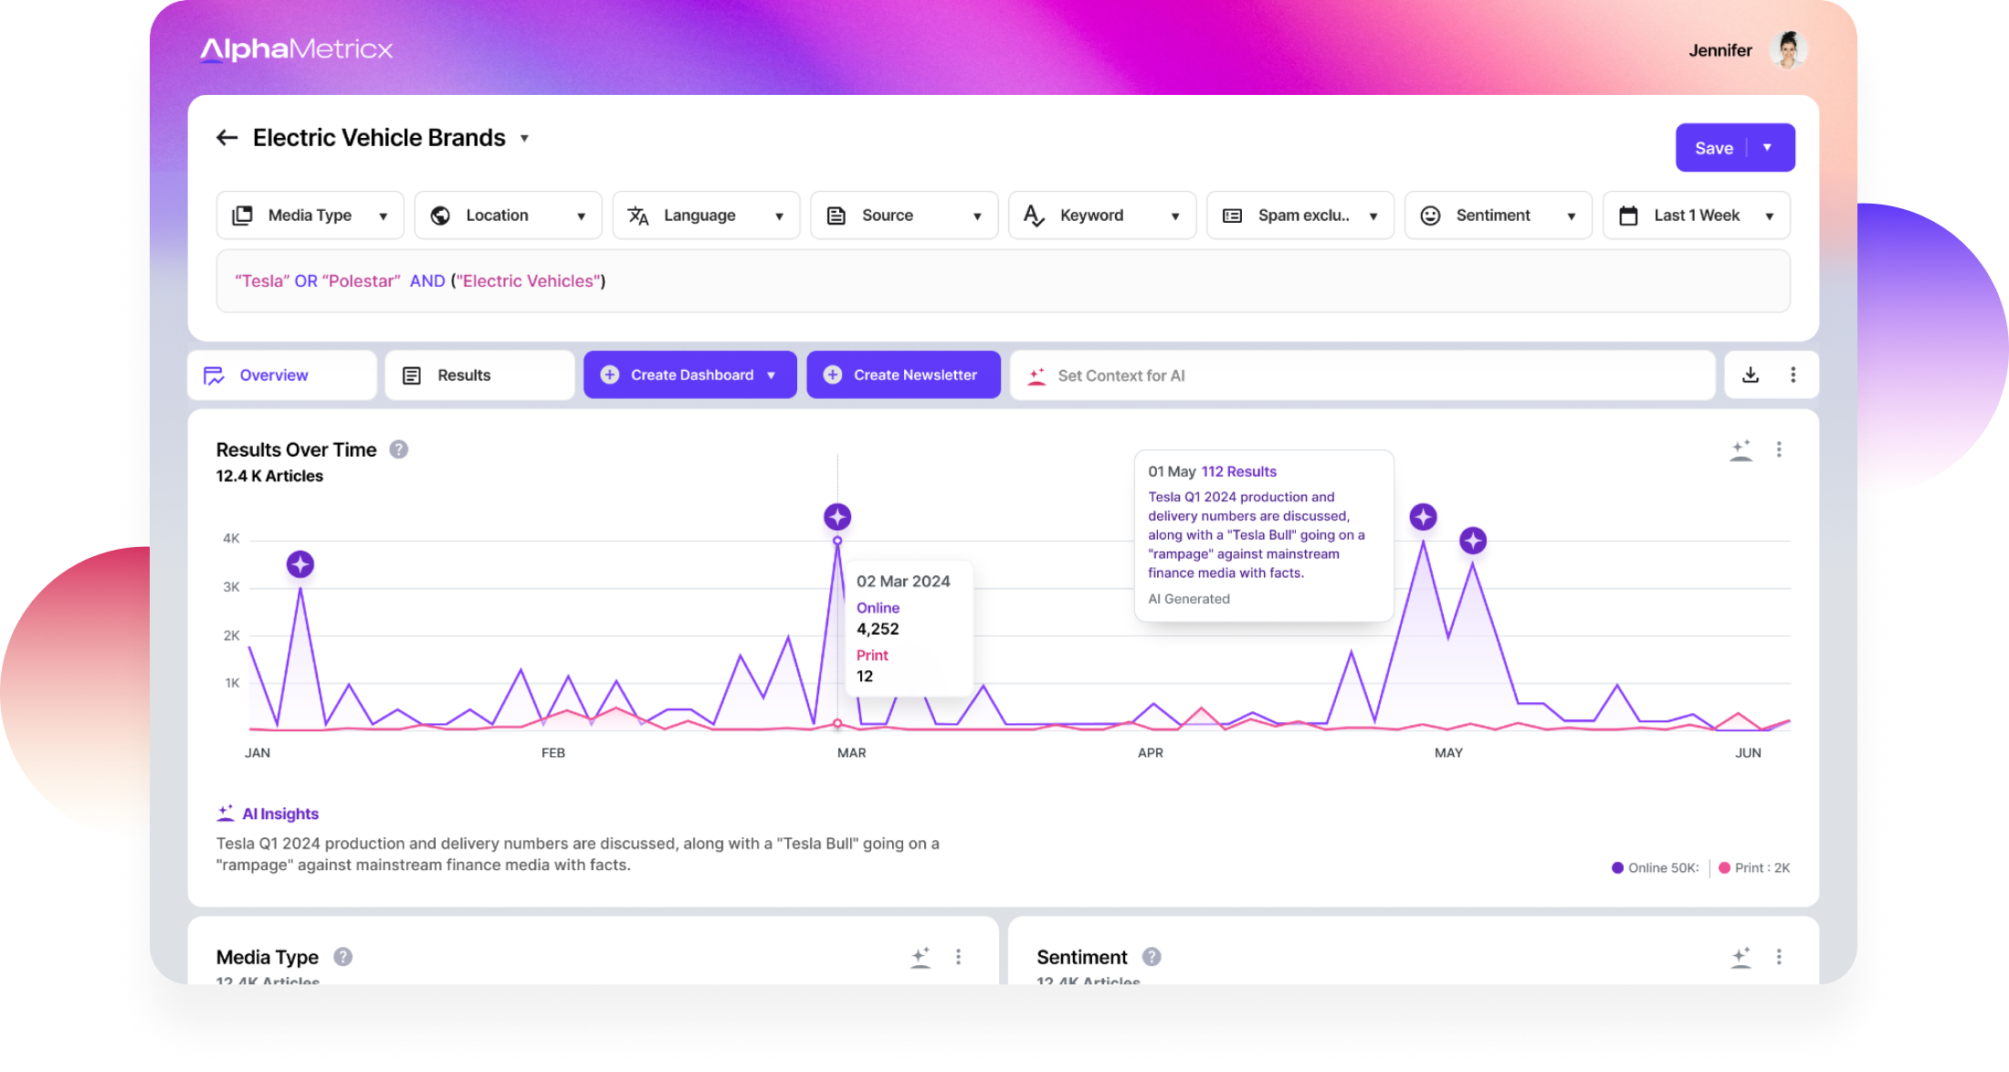This screenshot has width=2009, height=1072.
Task: Open the Save options dropdown arrow
Action: (x=1767, y=148)
